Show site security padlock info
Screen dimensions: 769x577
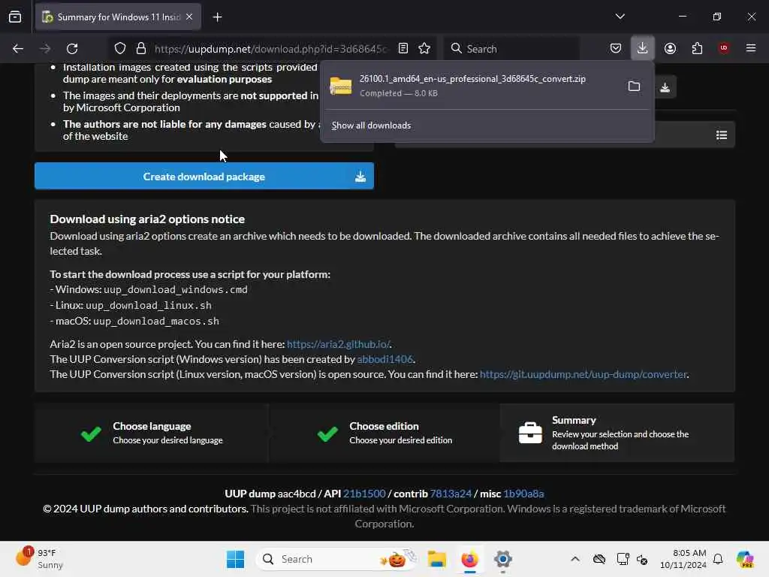click(x=140, y=49)
